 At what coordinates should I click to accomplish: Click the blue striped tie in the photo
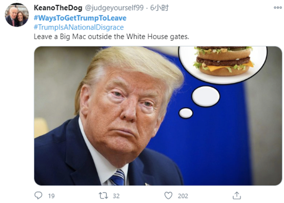click(118, 177)
